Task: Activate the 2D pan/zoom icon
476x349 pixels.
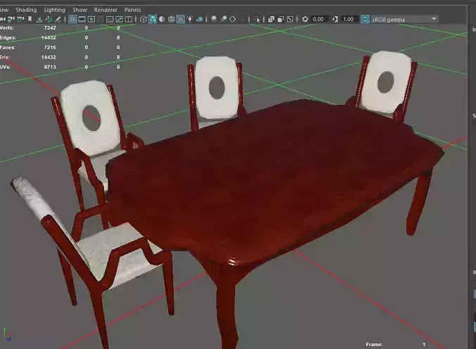Action: [x=49, y=20]
